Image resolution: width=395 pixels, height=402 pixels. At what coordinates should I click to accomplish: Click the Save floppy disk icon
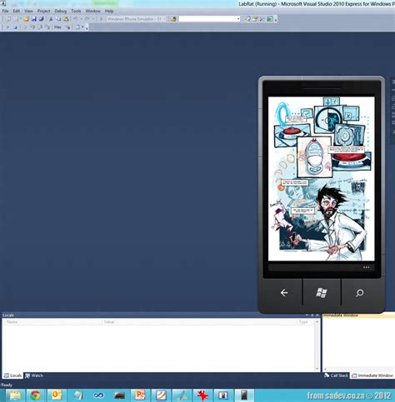coord(34,19)
